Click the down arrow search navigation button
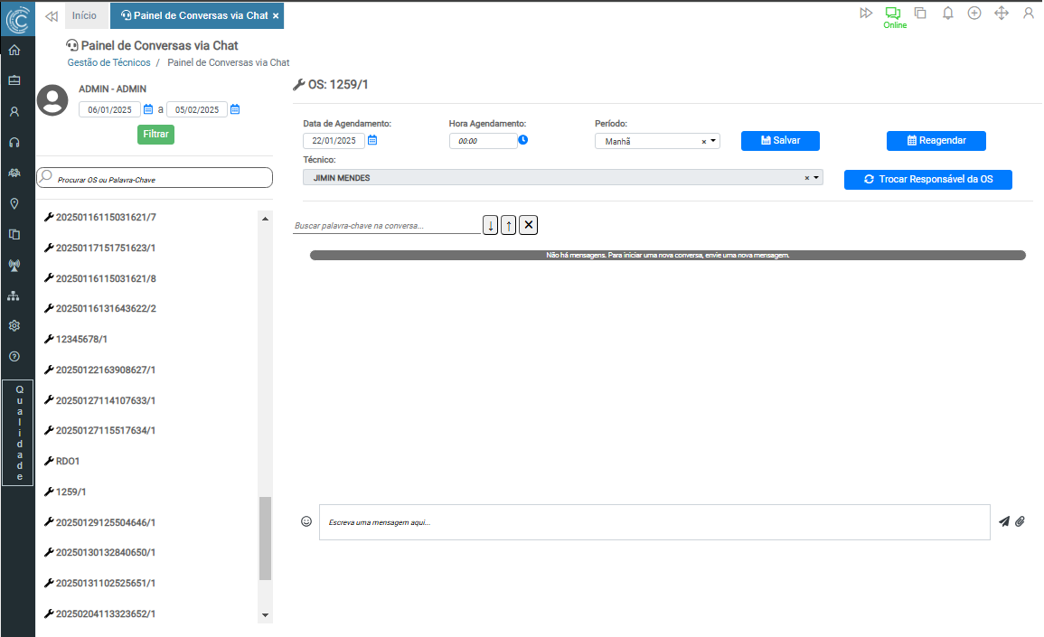This screenshot has height=637, width=1044. coord(491,225)
